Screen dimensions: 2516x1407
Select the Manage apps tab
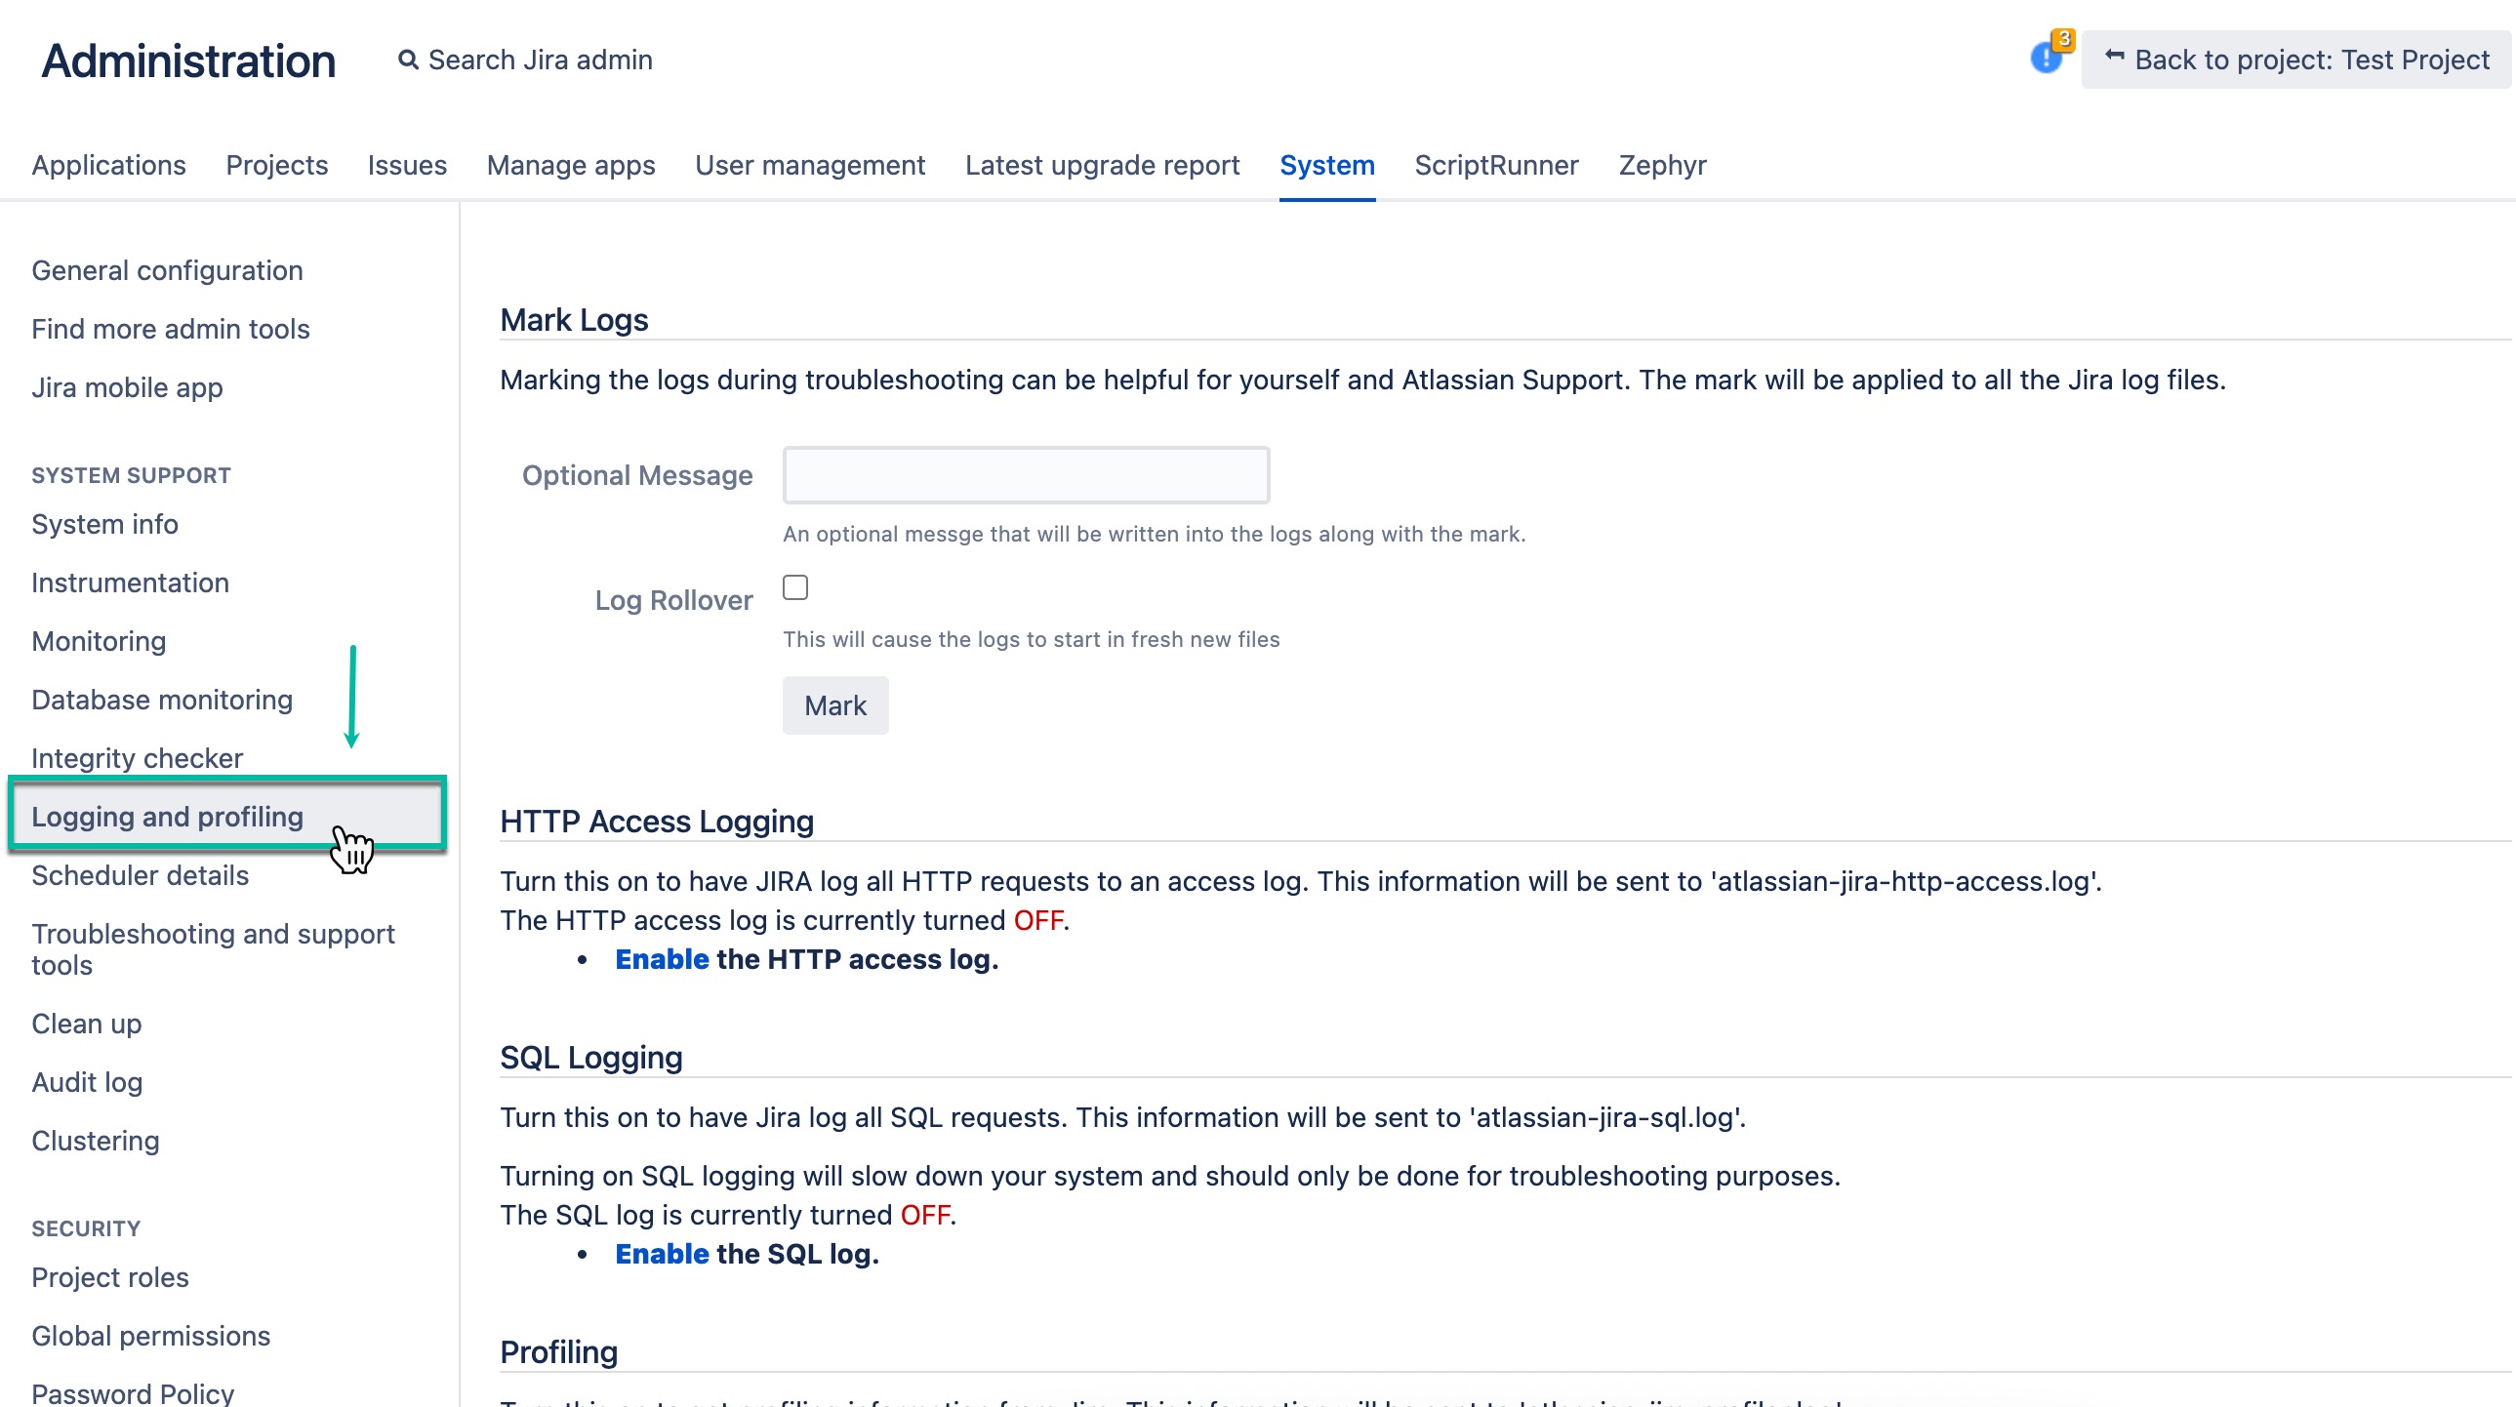point(570,165)
